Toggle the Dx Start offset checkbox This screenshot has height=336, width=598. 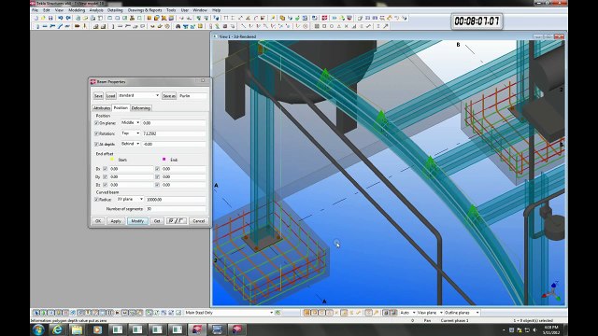(x=106, y=168)
